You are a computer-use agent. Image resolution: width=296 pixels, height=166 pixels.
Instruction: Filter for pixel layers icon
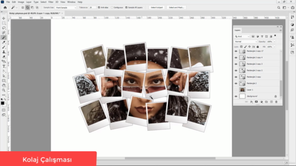tap(253, 36)
